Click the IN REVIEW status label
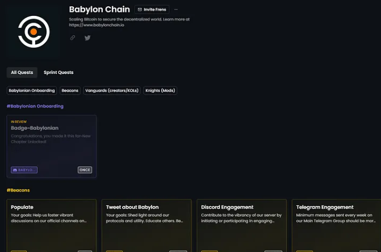This screenshot has height=252, width=381. (19, 122)
